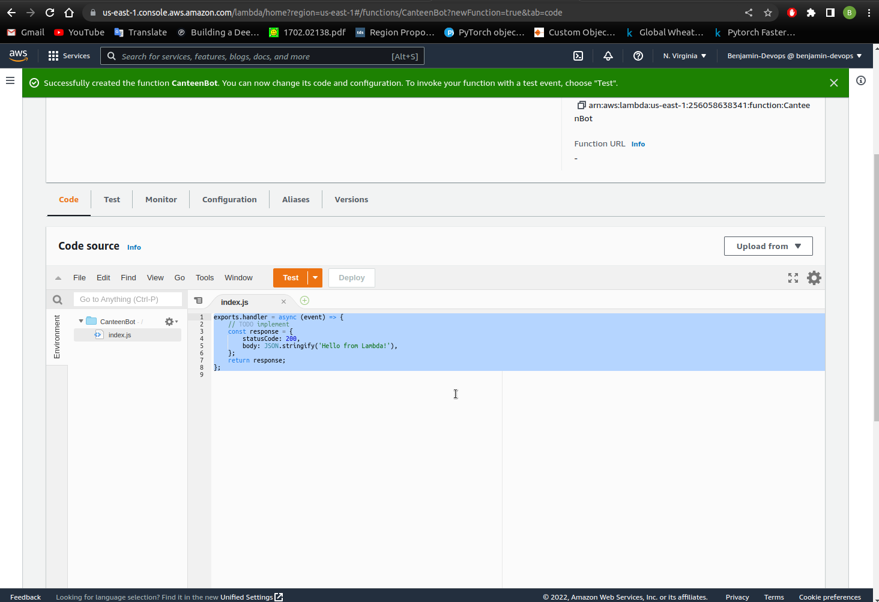Open the AWS help question icon
Screen dimensions: 879x602
(x=638, y=56)
